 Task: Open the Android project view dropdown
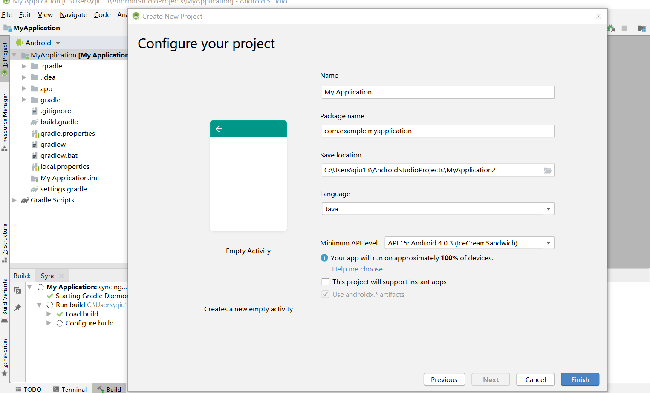pos(58,43)
